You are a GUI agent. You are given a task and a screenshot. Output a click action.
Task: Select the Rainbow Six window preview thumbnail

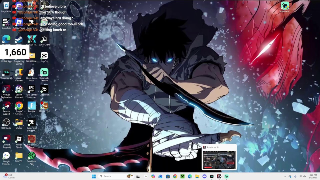219,160
